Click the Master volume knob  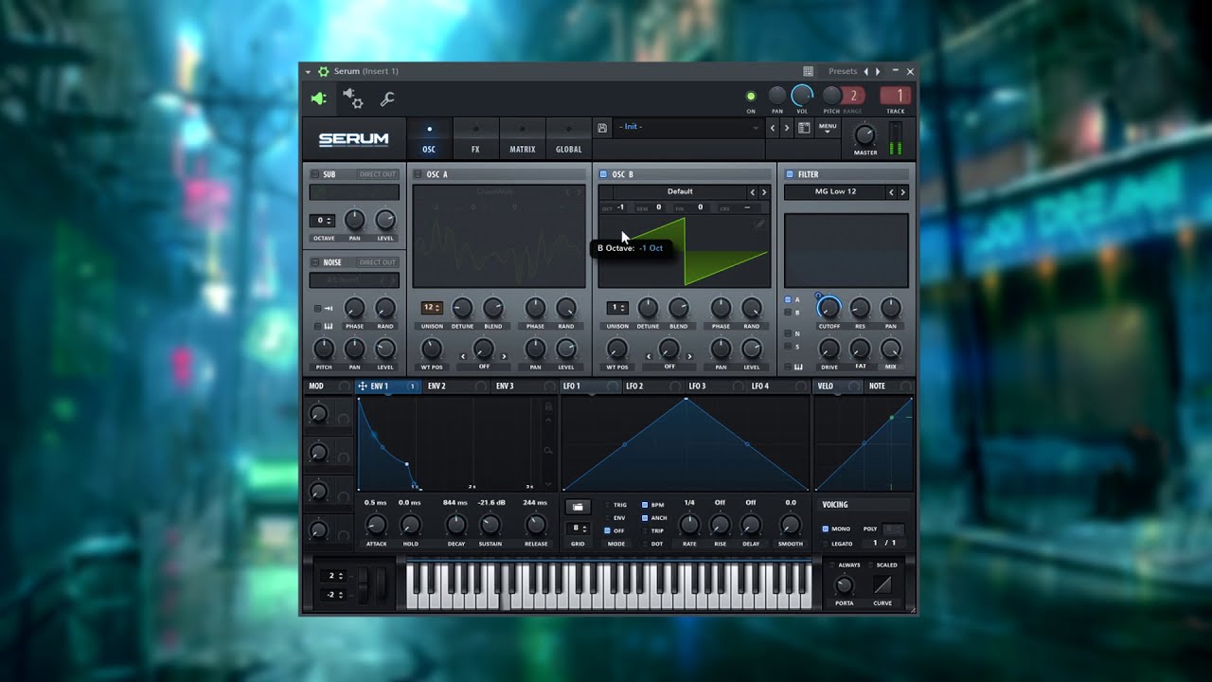[x=864, y=135]
